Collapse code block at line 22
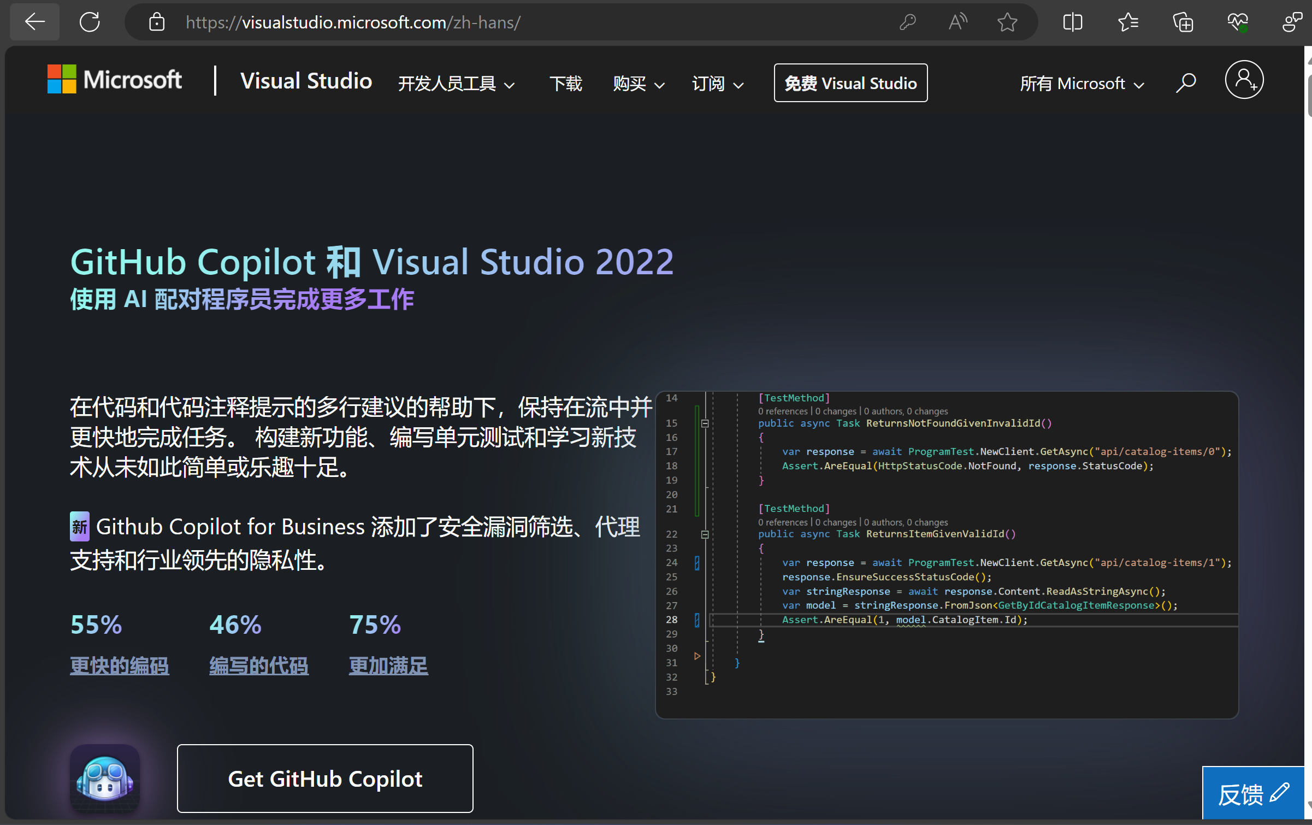Image resolution: width=1312 pixels, height=825 pixels. tap(705, 534)
